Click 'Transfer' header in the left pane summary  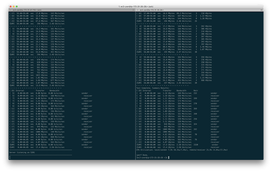point(40,91)
